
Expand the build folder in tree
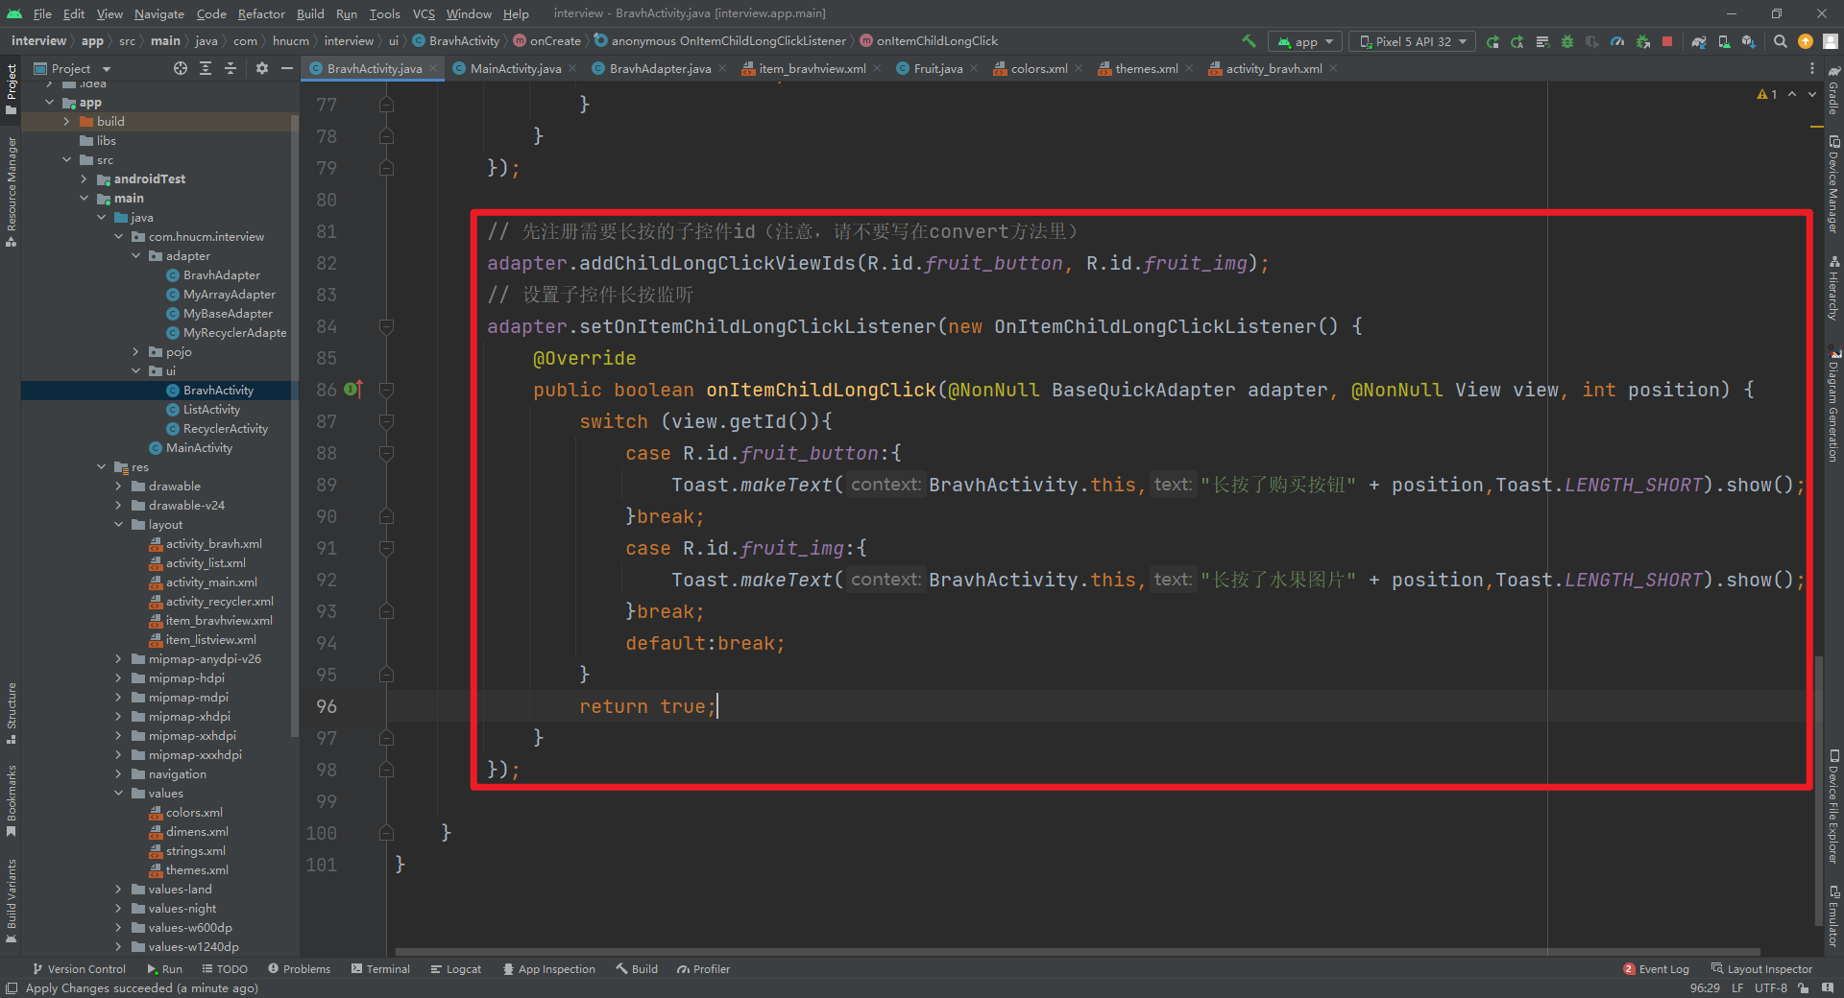66,122
